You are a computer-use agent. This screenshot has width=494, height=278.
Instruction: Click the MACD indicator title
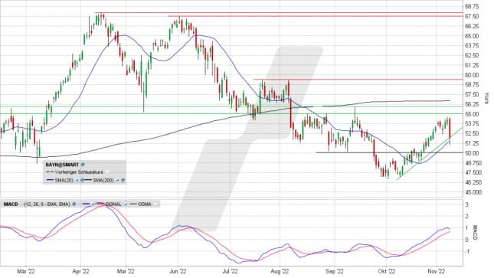[x=11, y=204]
